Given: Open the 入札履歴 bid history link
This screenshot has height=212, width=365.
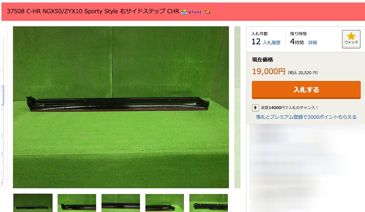Looking at the screenshot, I should (272, 42).
